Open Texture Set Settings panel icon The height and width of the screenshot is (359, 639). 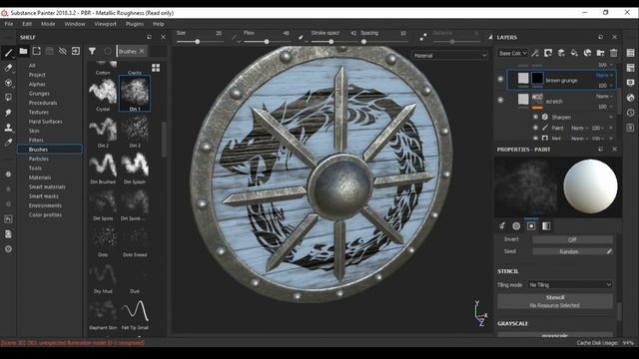[x=630, y=68]
